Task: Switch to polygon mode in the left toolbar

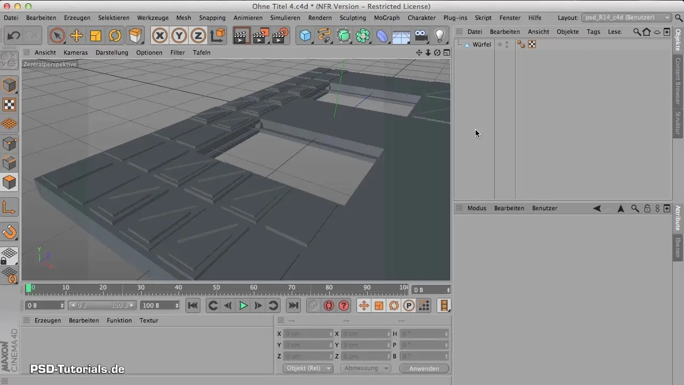Action: click(x=10, y=183)
